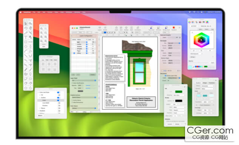Click the magnifier in the zoom palette
Image resolution: width=239 pixels, height=145 pixels.
[x=42, y=29]
